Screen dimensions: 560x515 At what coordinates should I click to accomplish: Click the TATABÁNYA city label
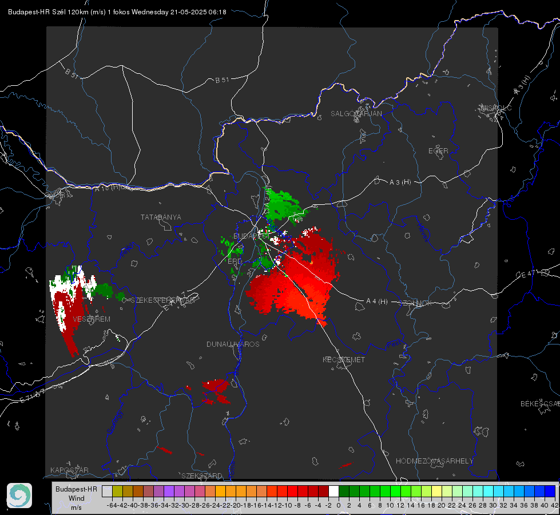(161, 217)
